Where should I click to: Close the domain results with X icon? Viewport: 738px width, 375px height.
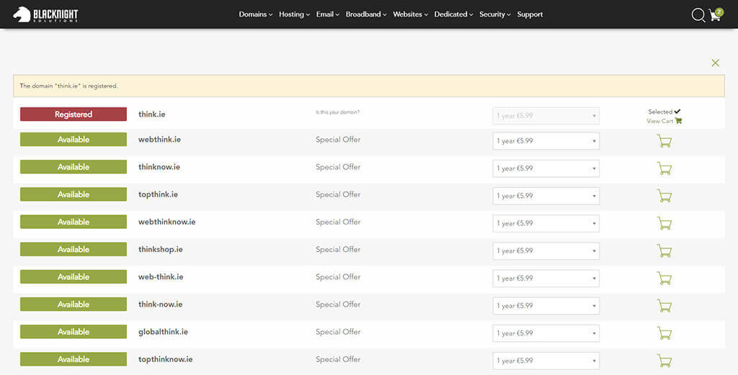(x=715, y=63)
